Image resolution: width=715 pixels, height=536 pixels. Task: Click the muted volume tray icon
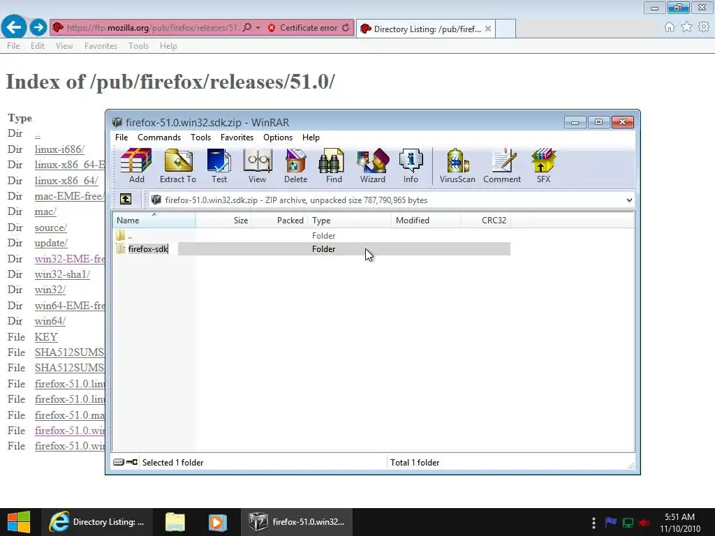click(644, 522)
